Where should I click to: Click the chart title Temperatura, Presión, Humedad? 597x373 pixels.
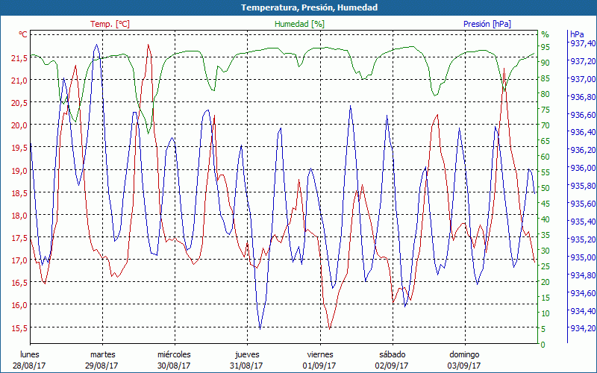tap(298, 7)
